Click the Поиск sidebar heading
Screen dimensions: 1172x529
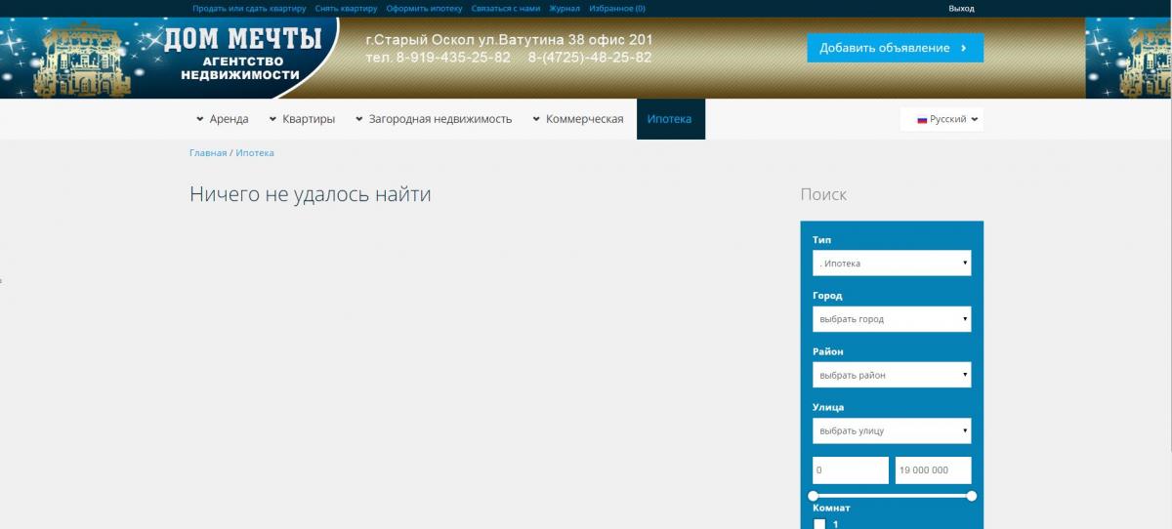pyautogui.click(x=823, y=194)
